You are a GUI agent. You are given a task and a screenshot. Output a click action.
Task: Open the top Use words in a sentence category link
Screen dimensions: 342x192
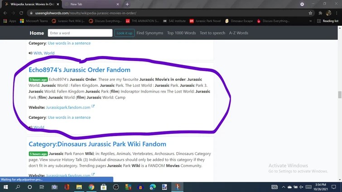coord(69,43)
